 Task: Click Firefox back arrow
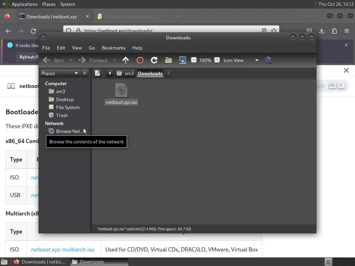tap(8, 31)
